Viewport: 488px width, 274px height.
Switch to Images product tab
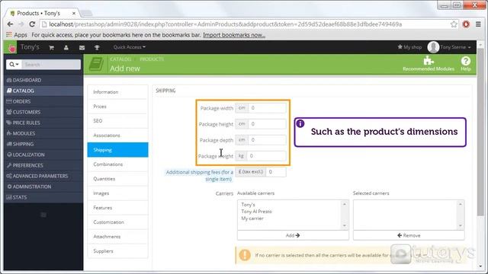tap(117, 193)
